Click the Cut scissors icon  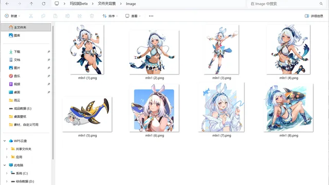pos(31,16)
